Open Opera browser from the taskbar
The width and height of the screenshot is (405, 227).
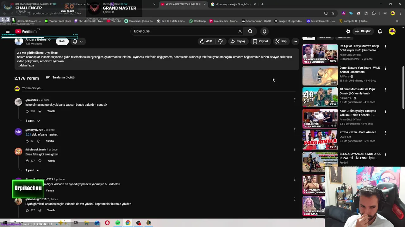click(x=107, y=223)
